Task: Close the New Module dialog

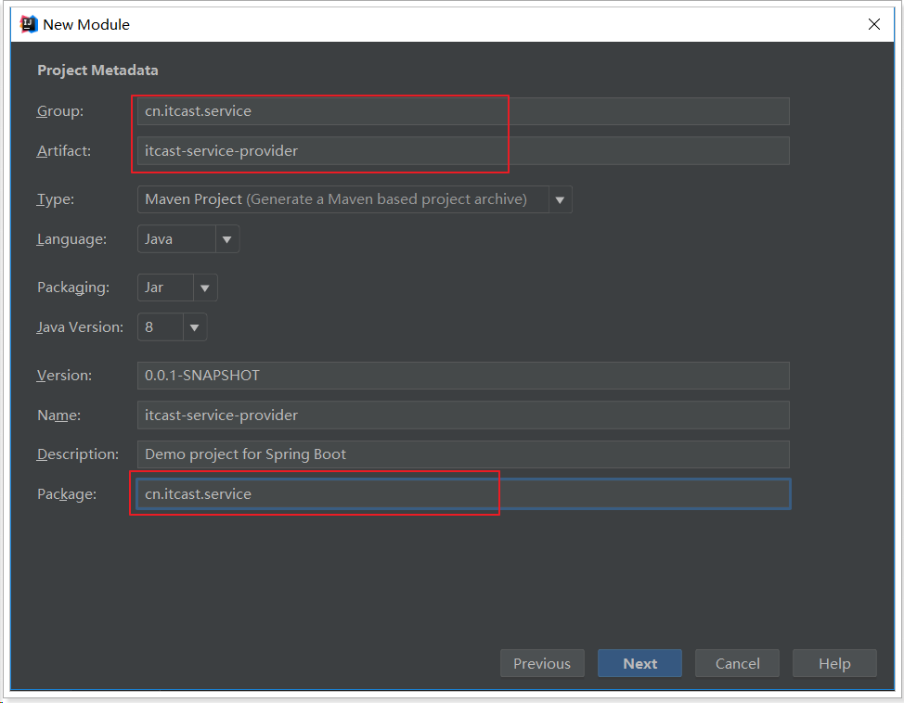Action: pyautogui.click(x=873, y=25)
